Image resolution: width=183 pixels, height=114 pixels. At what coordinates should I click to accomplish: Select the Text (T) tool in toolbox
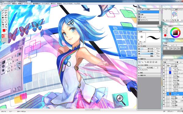6,22
